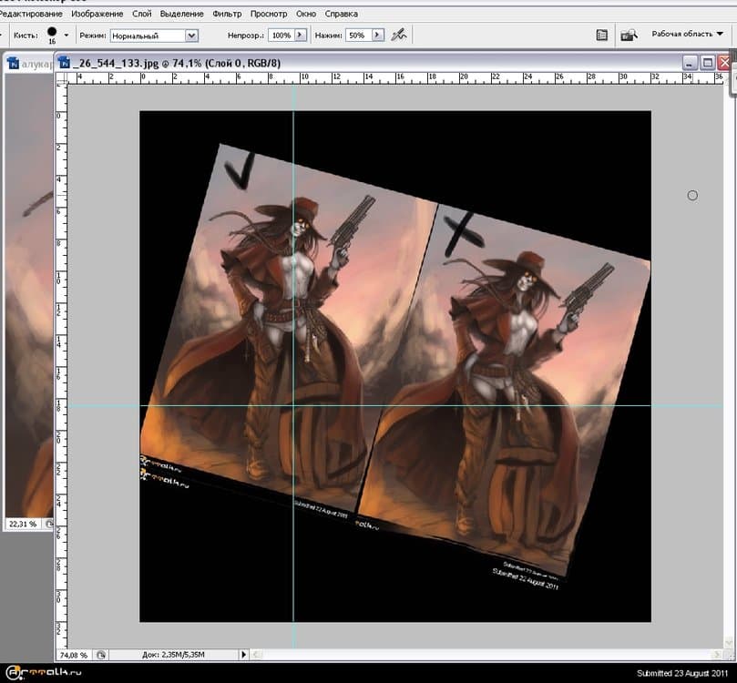Screen dimensions: 737x683
Task: Open the Непрозр. slider arrow
Action: (x=301, y=36)
